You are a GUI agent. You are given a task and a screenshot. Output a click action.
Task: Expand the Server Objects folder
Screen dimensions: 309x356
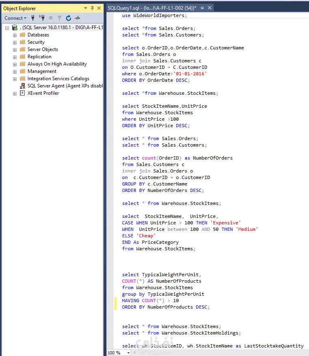tap(15, 50)
